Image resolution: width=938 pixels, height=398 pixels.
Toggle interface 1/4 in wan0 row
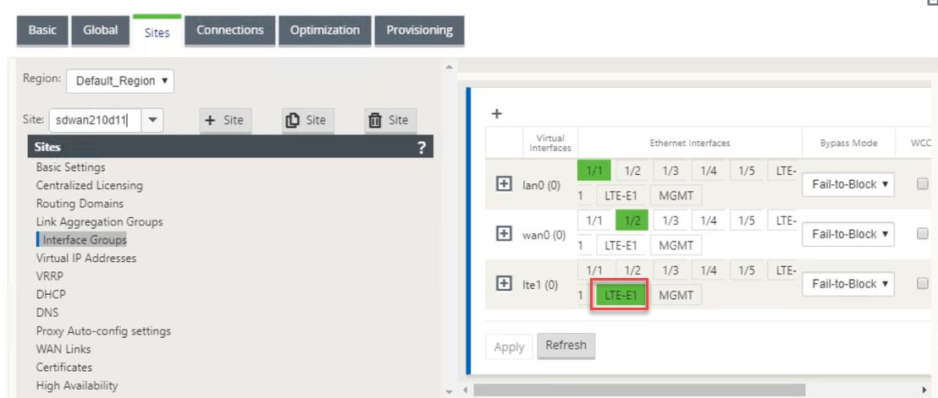[709, 221]
